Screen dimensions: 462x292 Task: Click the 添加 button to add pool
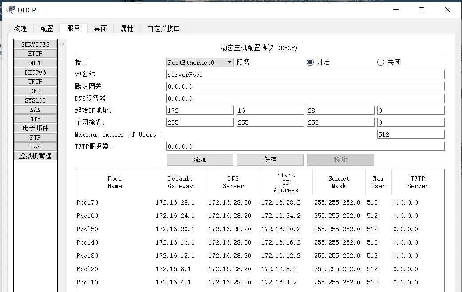coord(199,159)
